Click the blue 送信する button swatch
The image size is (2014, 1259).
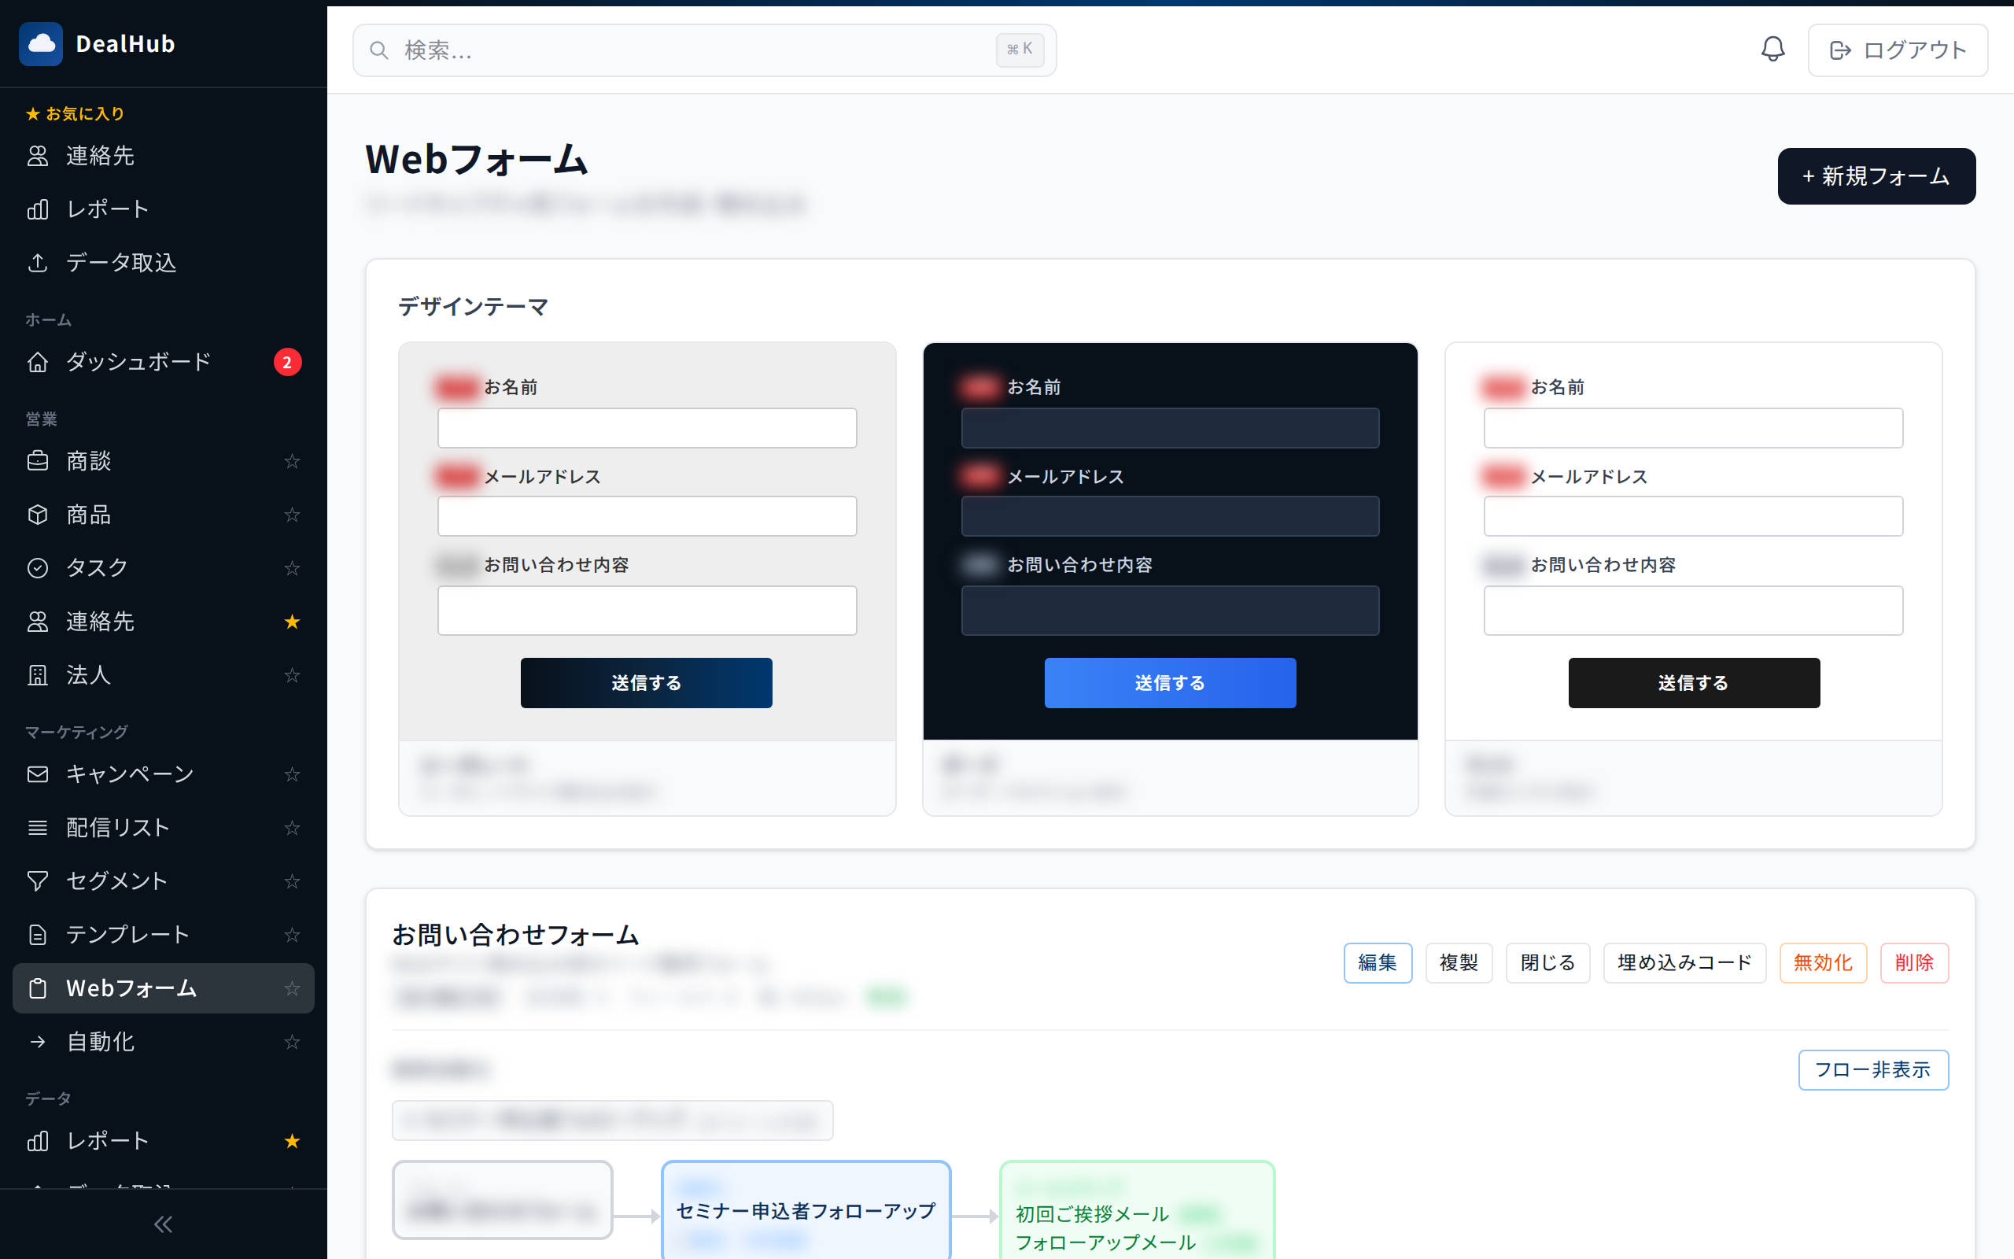[x=1169, y=683]
